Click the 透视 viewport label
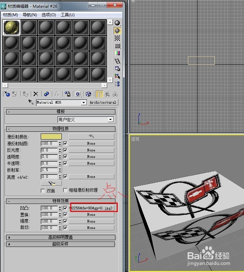244x272 pixels. (135, 139)
